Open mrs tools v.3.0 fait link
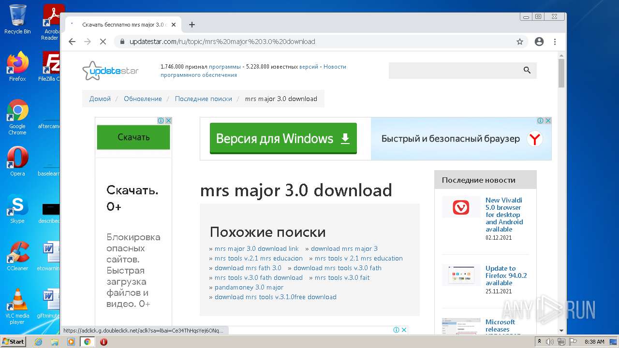Screen dimensions: 619x348 point(342,277)
